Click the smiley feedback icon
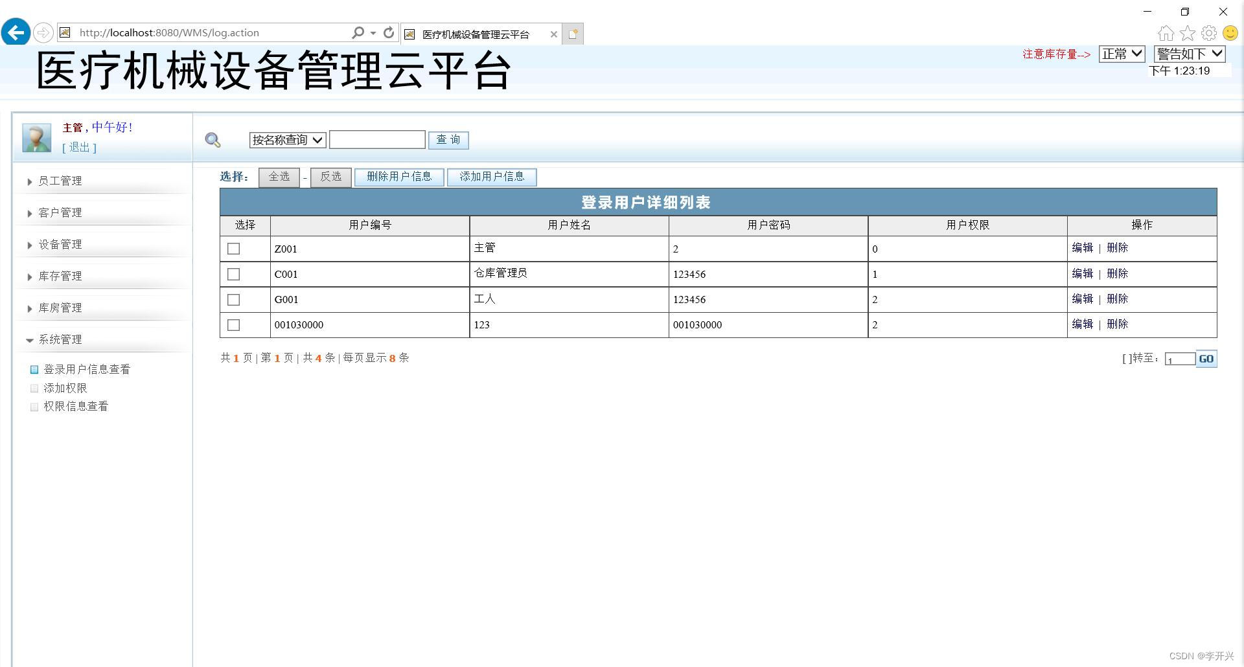The image size is (1244, 667). 1230,33
